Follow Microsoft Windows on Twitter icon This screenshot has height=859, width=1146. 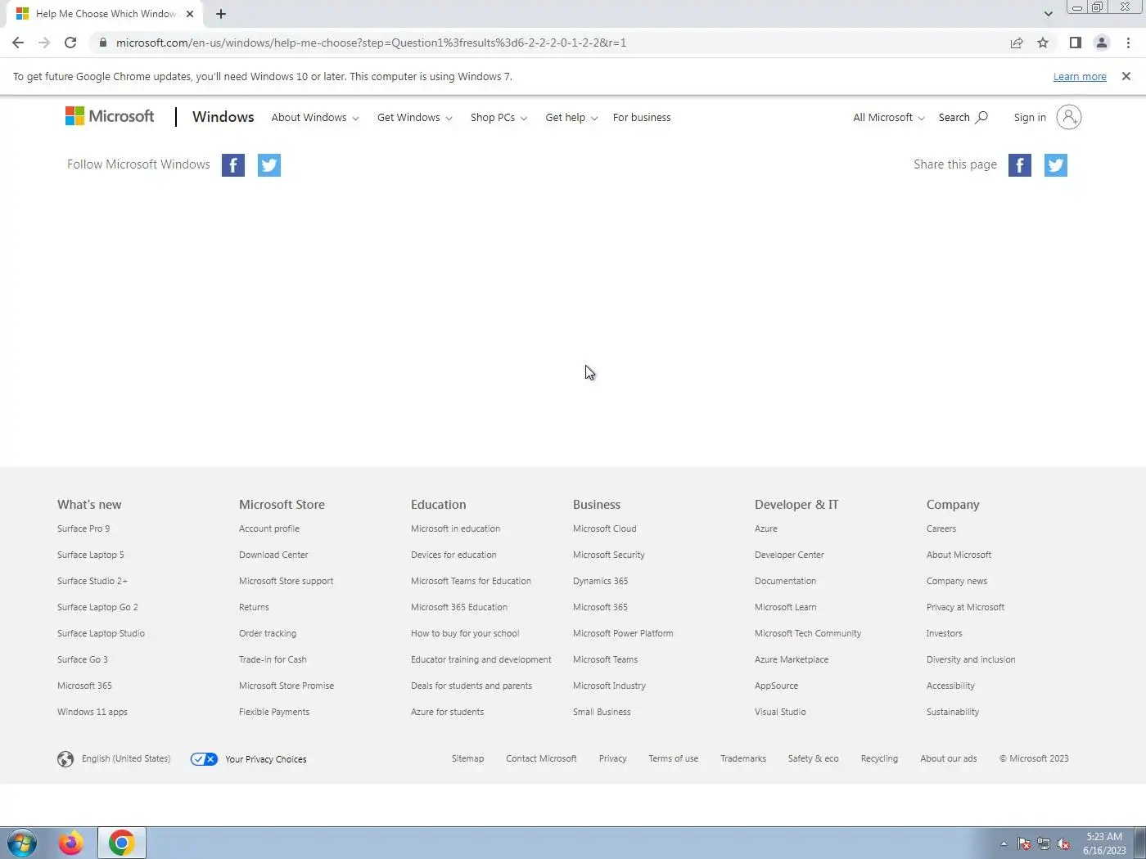269,165
